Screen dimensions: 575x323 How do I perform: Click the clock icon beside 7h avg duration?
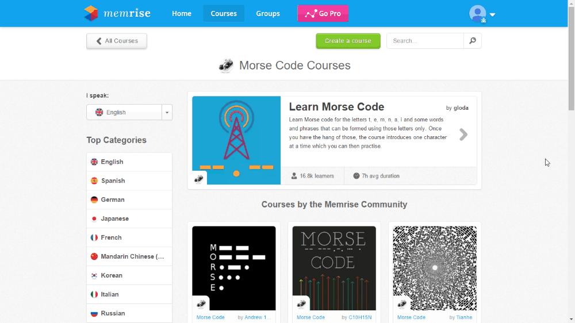356,176
